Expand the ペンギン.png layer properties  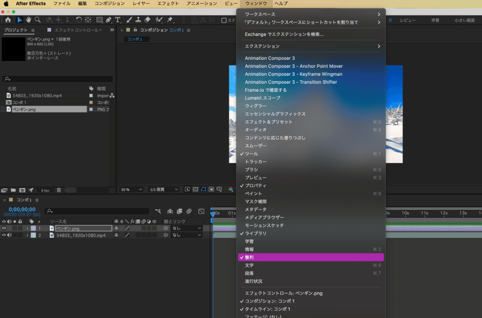point(27,228)
